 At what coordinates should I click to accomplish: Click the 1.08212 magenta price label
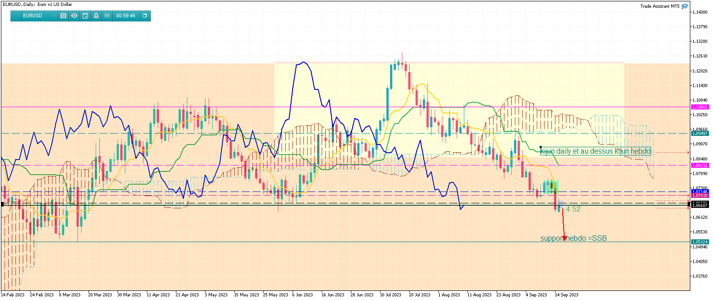point(700,165)
